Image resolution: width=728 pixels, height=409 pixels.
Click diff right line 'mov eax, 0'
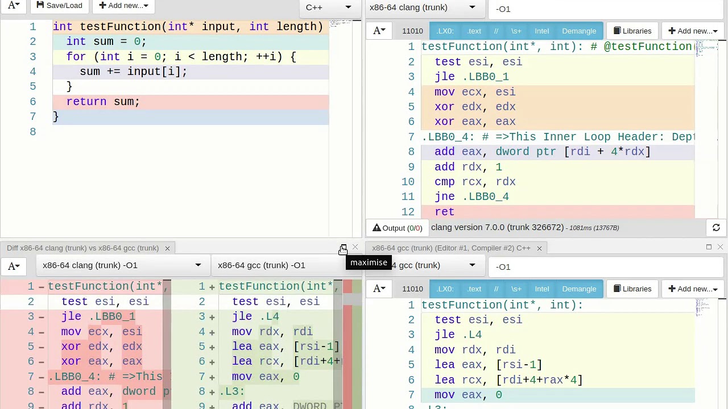pos(265,377)
